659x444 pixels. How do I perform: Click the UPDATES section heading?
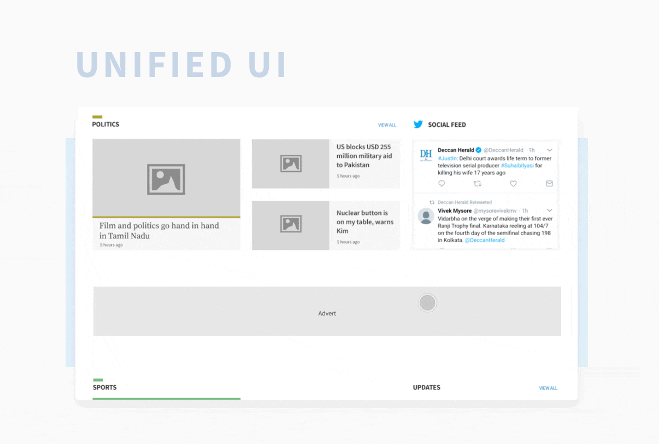pos(427,387)
